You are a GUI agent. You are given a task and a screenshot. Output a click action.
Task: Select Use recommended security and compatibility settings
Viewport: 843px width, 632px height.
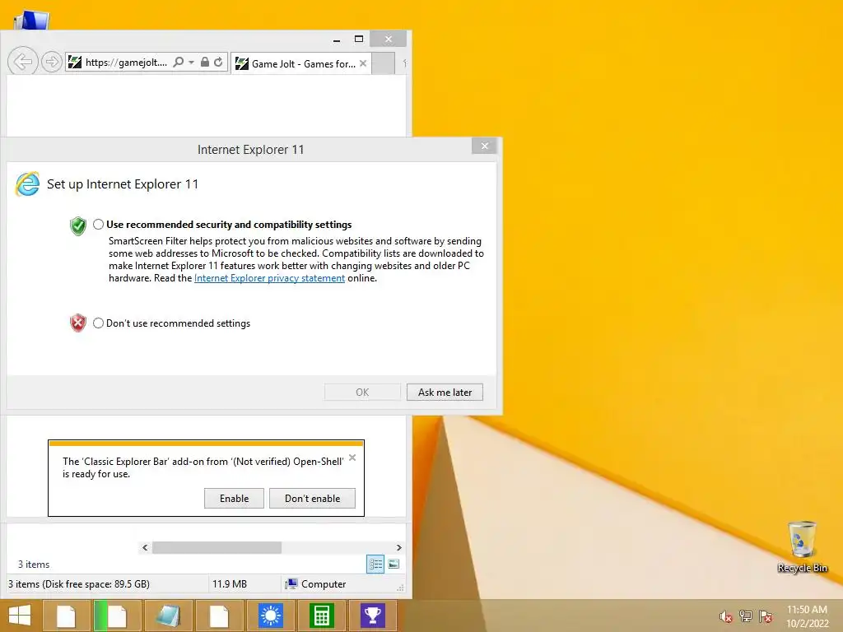click(x=99, y=225)
